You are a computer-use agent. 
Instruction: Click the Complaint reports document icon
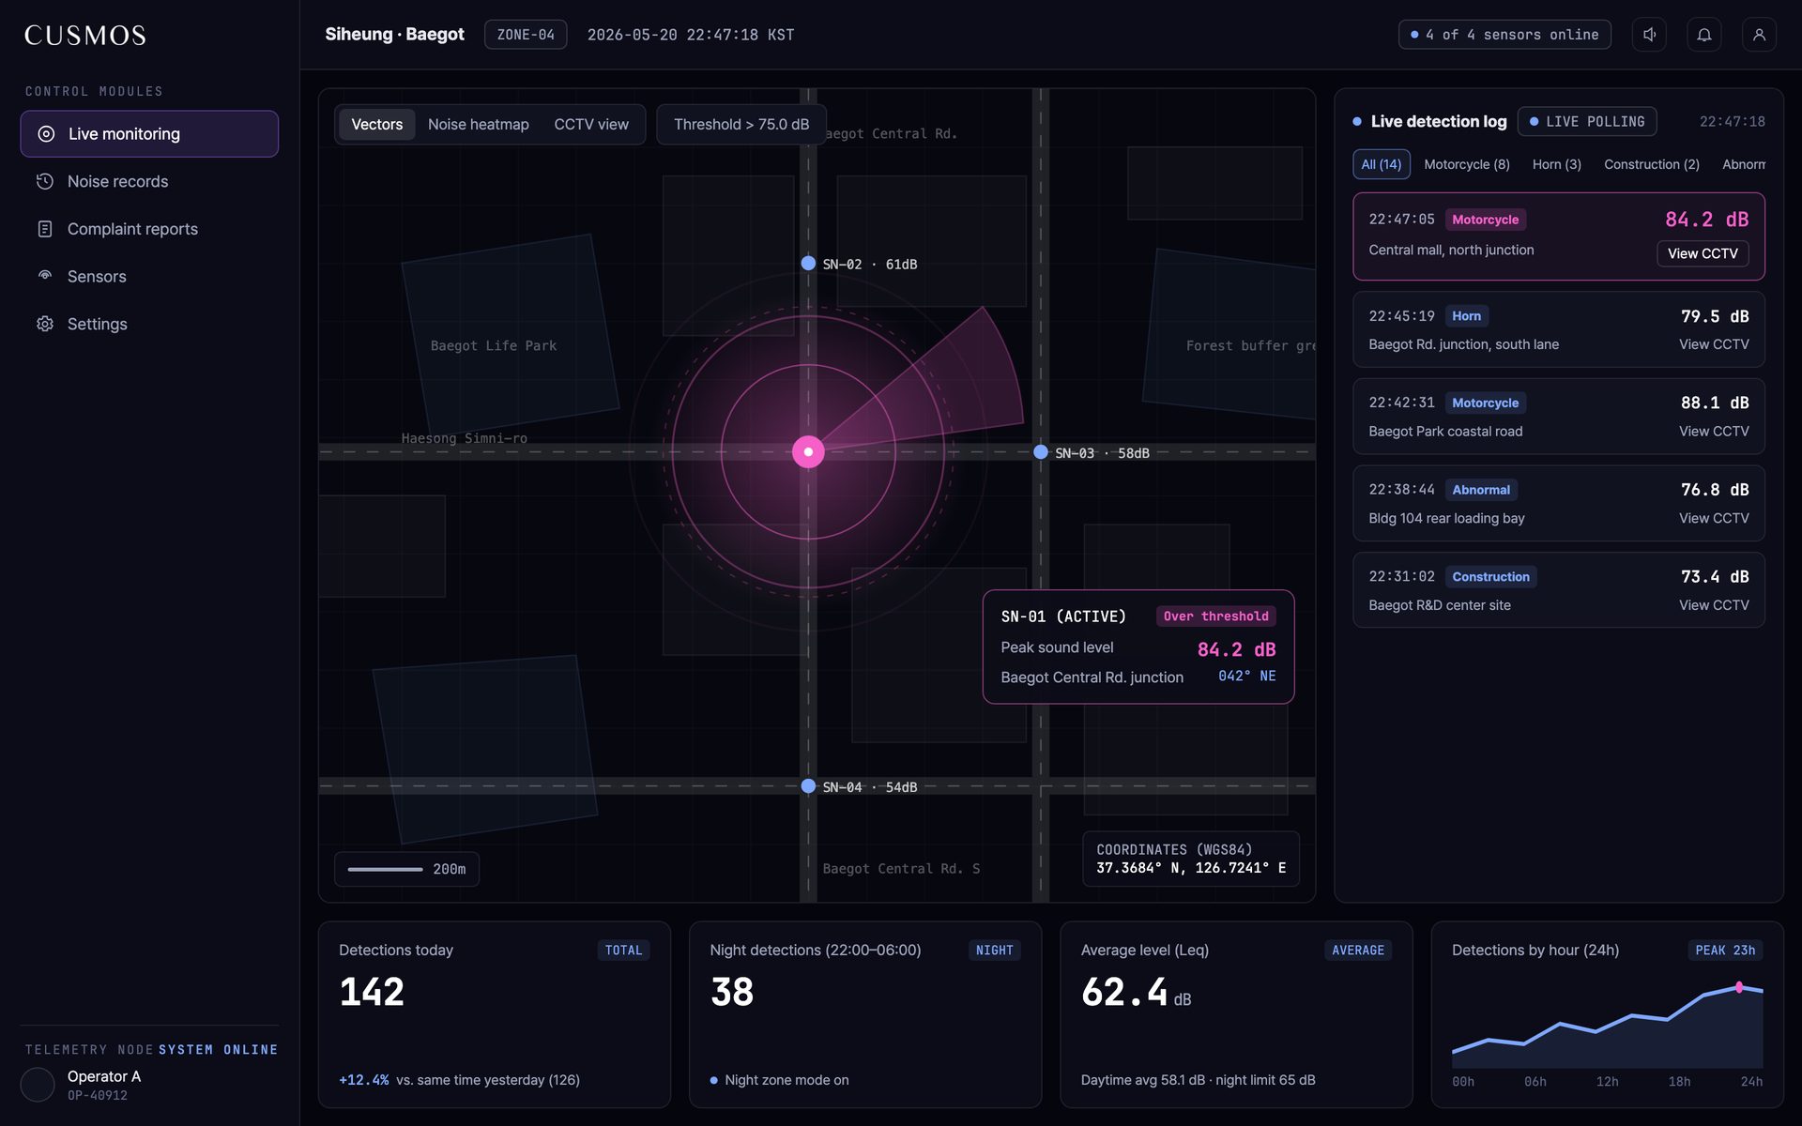45,229
